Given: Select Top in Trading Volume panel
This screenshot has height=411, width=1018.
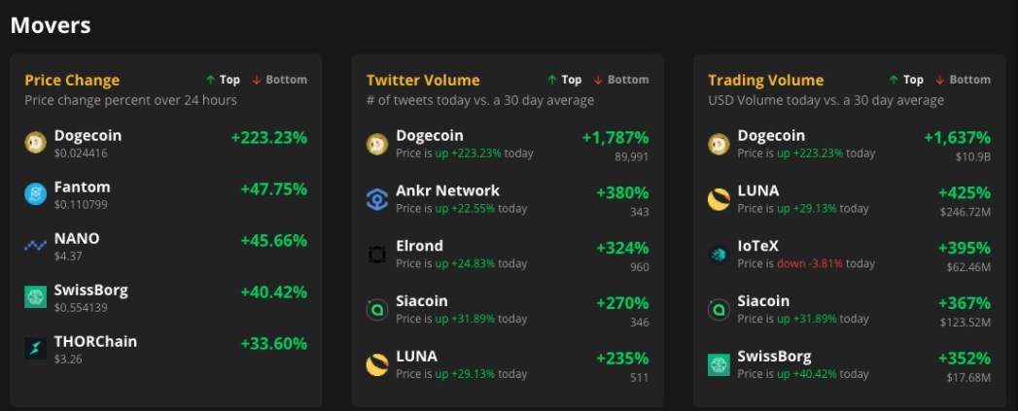Looking at the screenshot, I should [906, 80].
